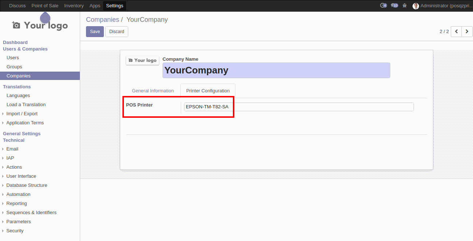Expand the Database Structure submenu
The height and width of the screenshot is (241, 473).
(x=27, y=185)
